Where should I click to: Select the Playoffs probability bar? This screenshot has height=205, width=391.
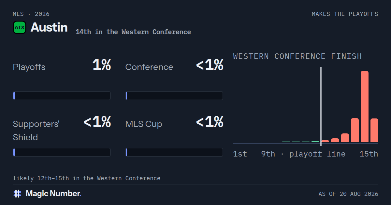[x=62, y=96]
